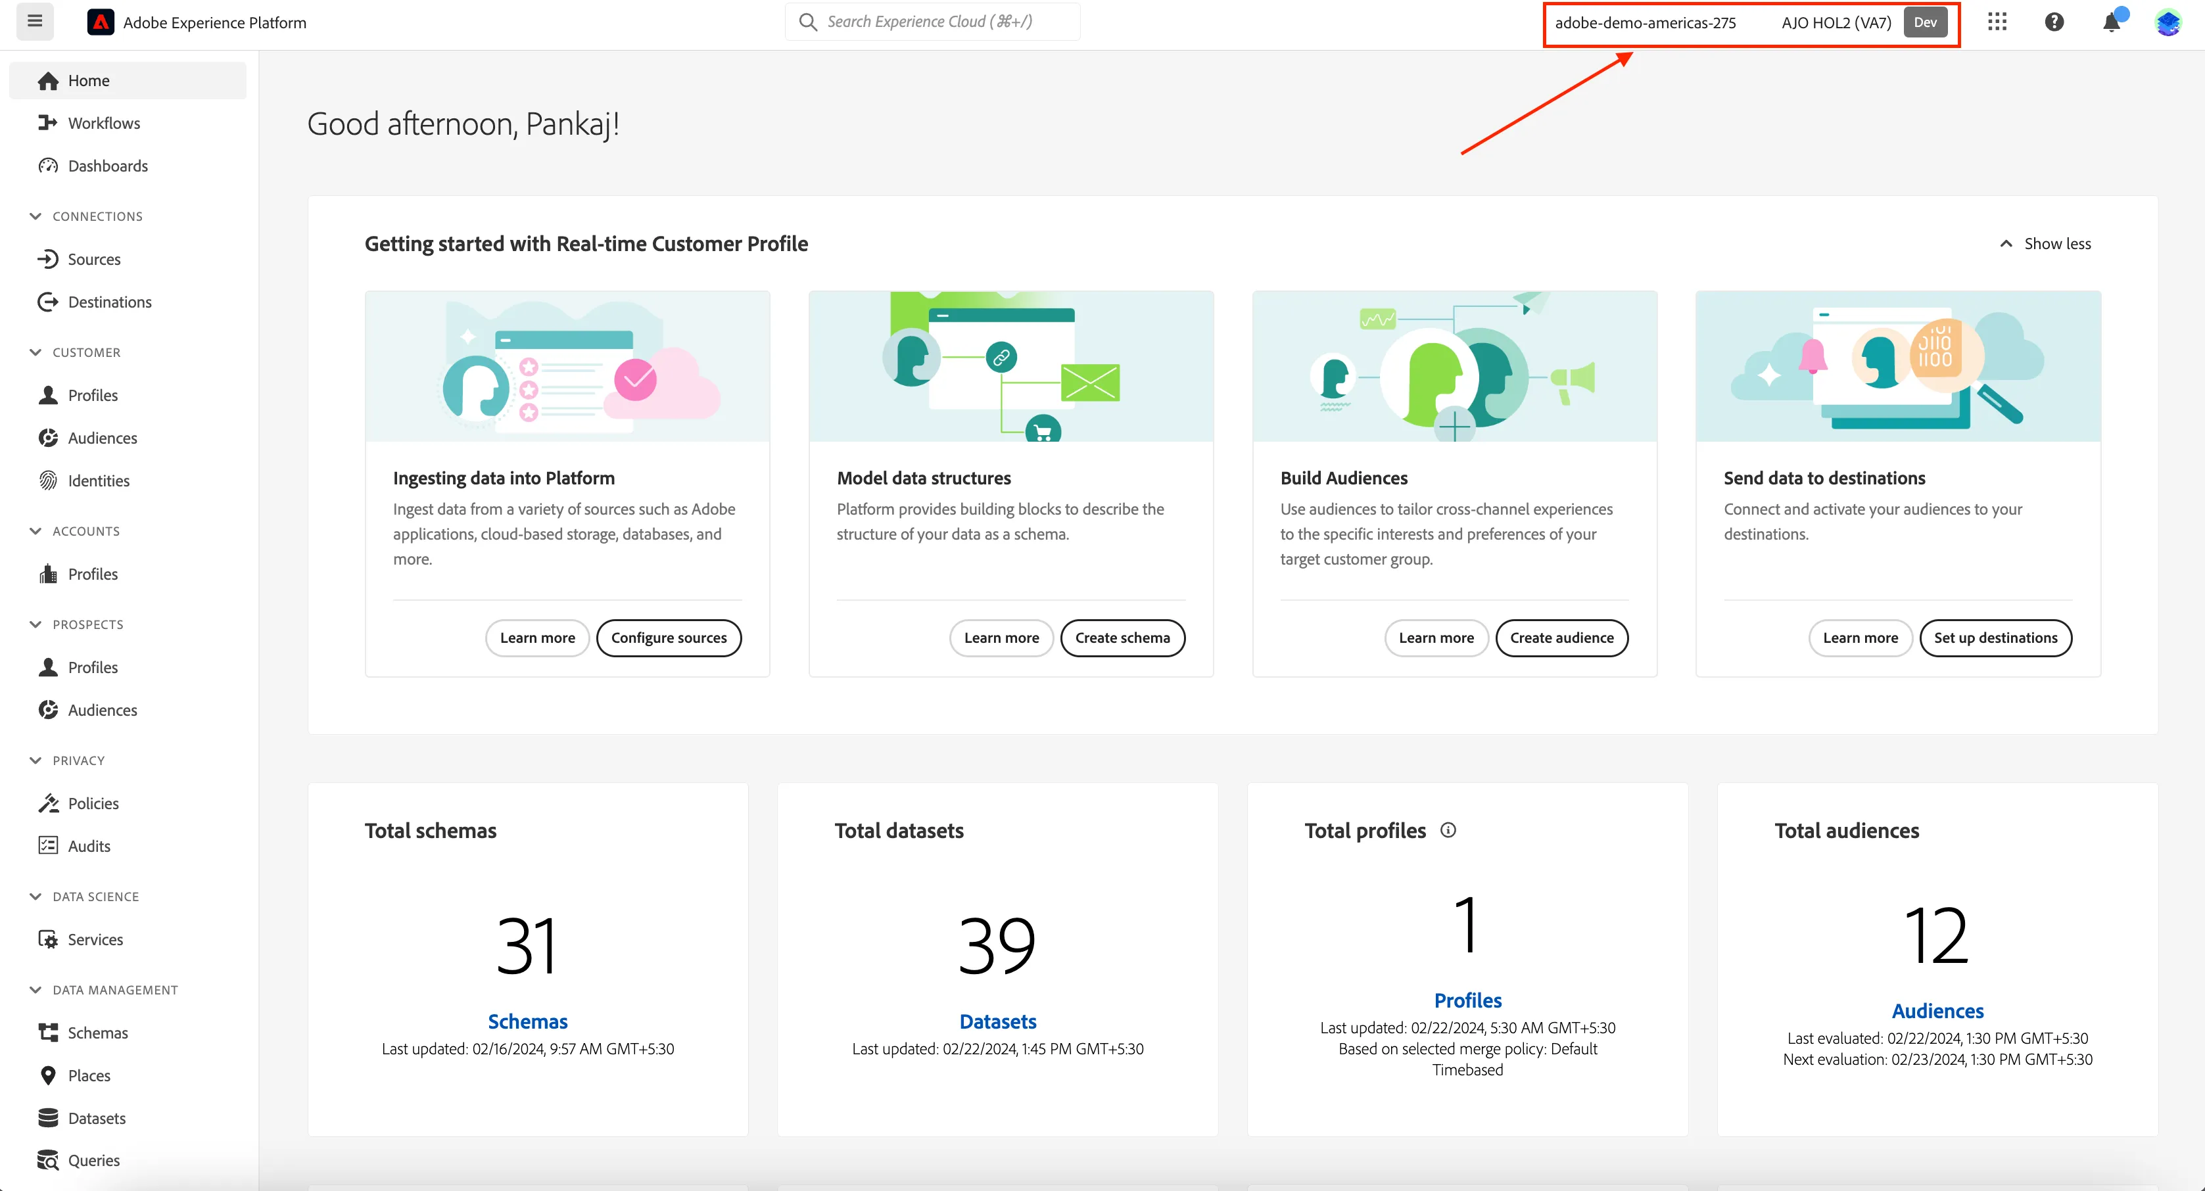Click the Adobe logo in header

[x=101, y=22]
